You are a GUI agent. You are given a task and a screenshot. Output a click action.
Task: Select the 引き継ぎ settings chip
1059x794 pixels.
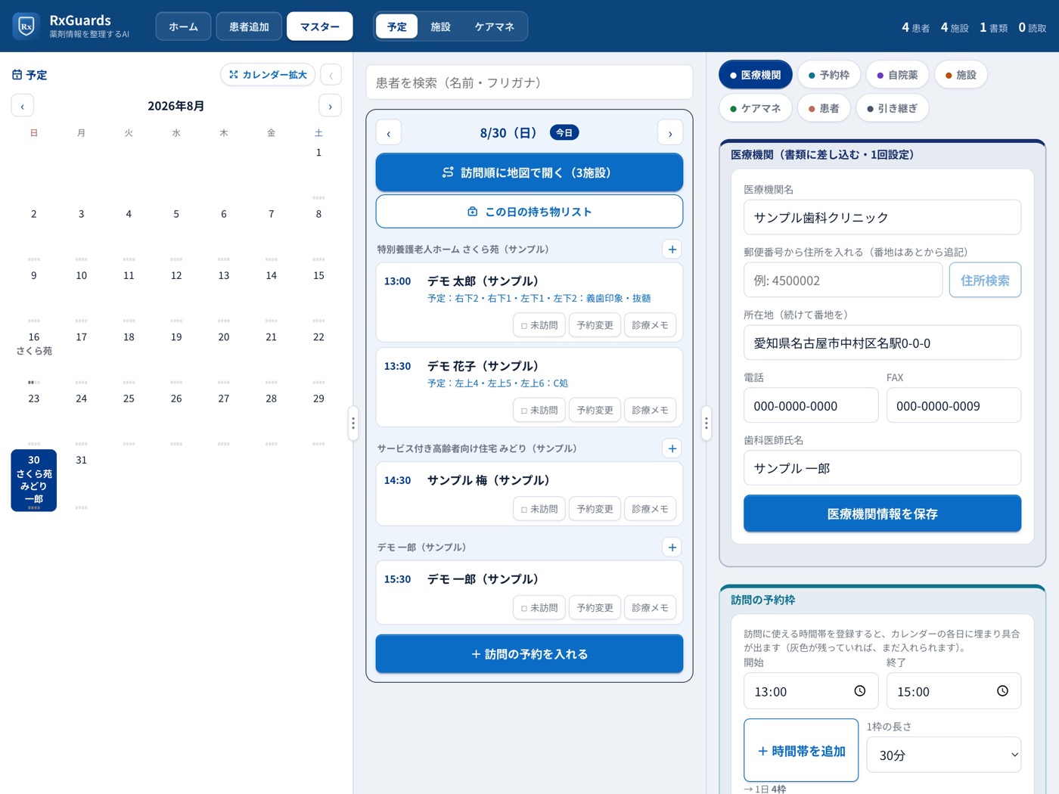893,108
